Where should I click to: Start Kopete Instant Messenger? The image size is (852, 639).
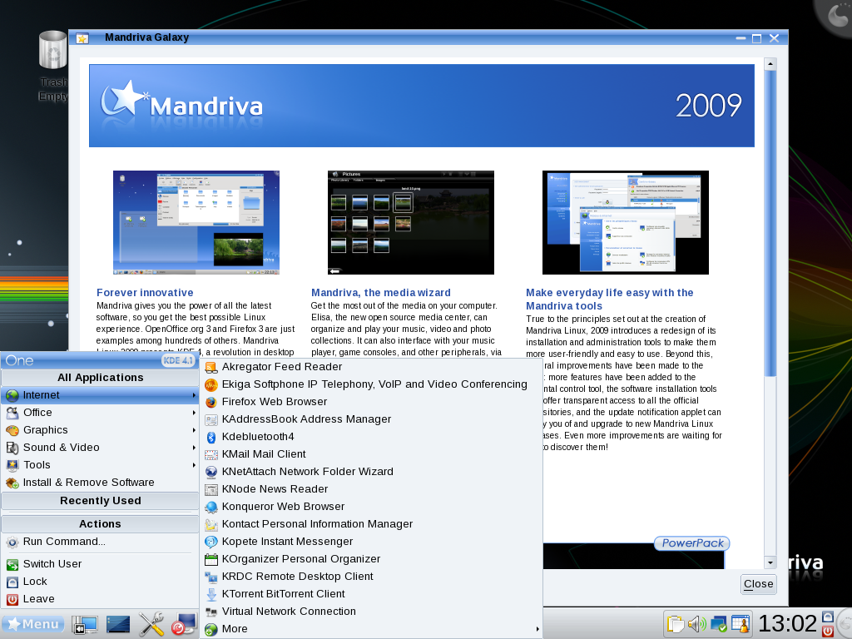click(372, 541)
